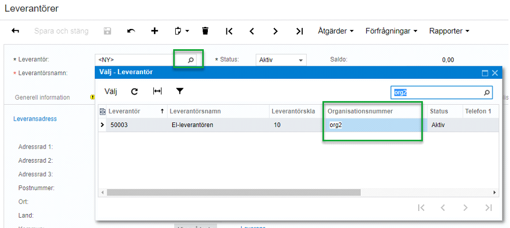Click the Leverantörsnamn column header
The image size is (510, 228).
pos(218,111)
